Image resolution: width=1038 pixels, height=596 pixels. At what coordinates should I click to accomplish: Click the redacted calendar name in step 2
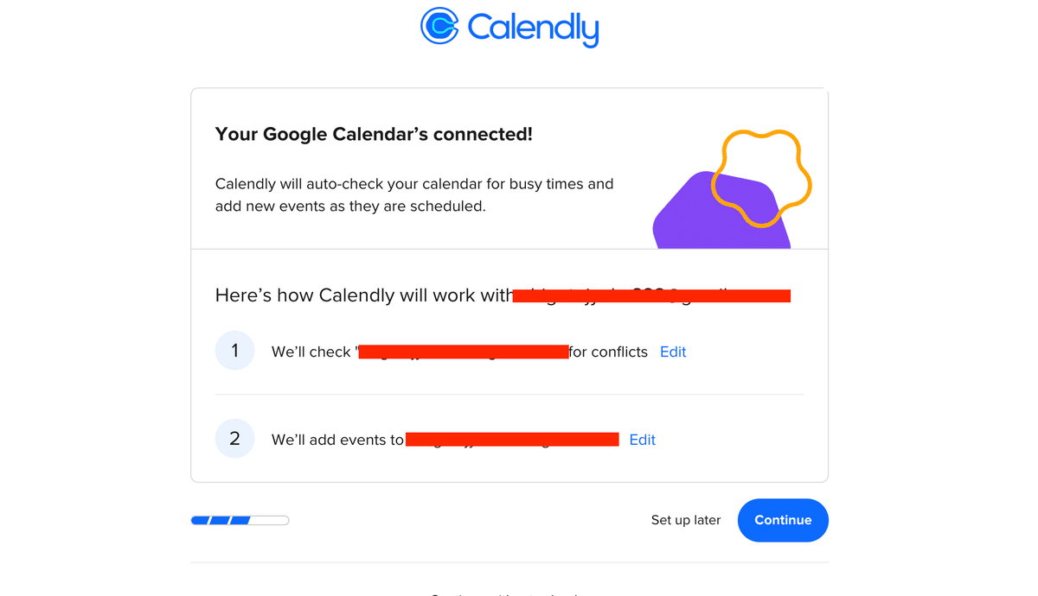pos(512,440)
